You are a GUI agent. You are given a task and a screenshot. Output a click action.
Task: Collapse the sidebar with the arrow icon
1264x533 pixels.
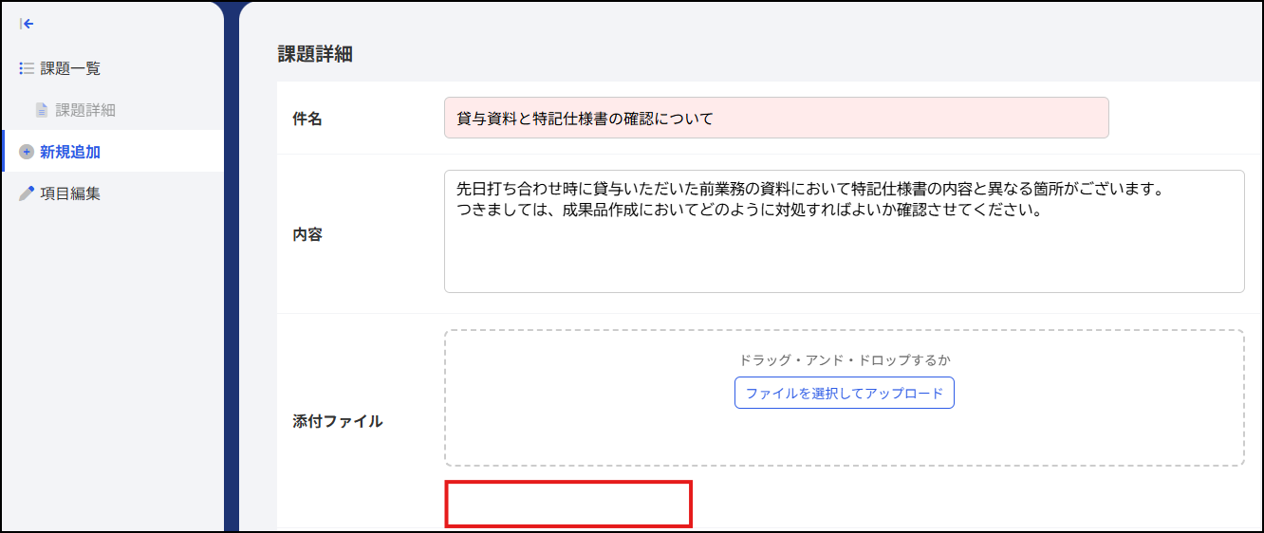click(x=27, y=24)
